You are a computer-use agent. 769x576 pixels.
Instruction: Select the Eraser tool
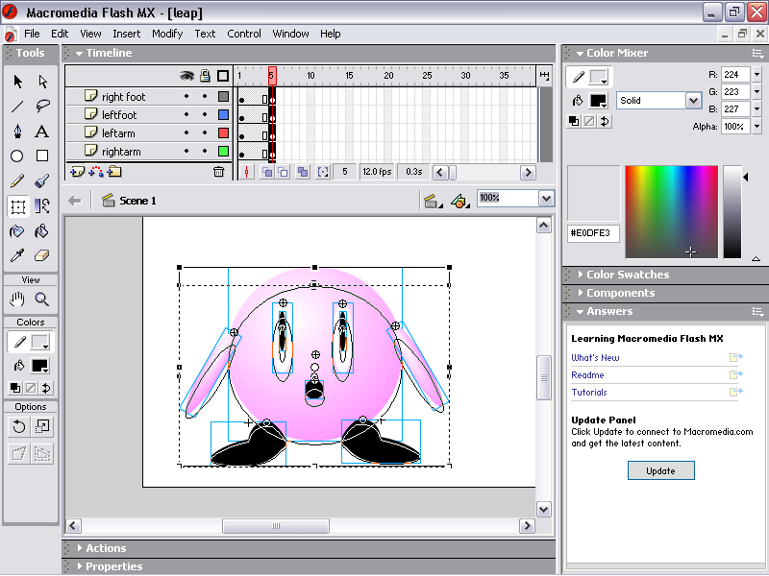pyautogui.click(x=42, y=256)
